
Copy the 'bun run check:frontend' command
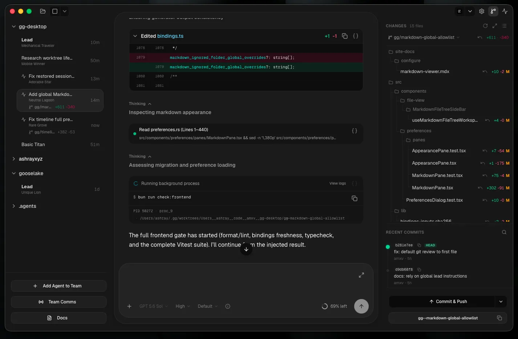click(355, 198)
